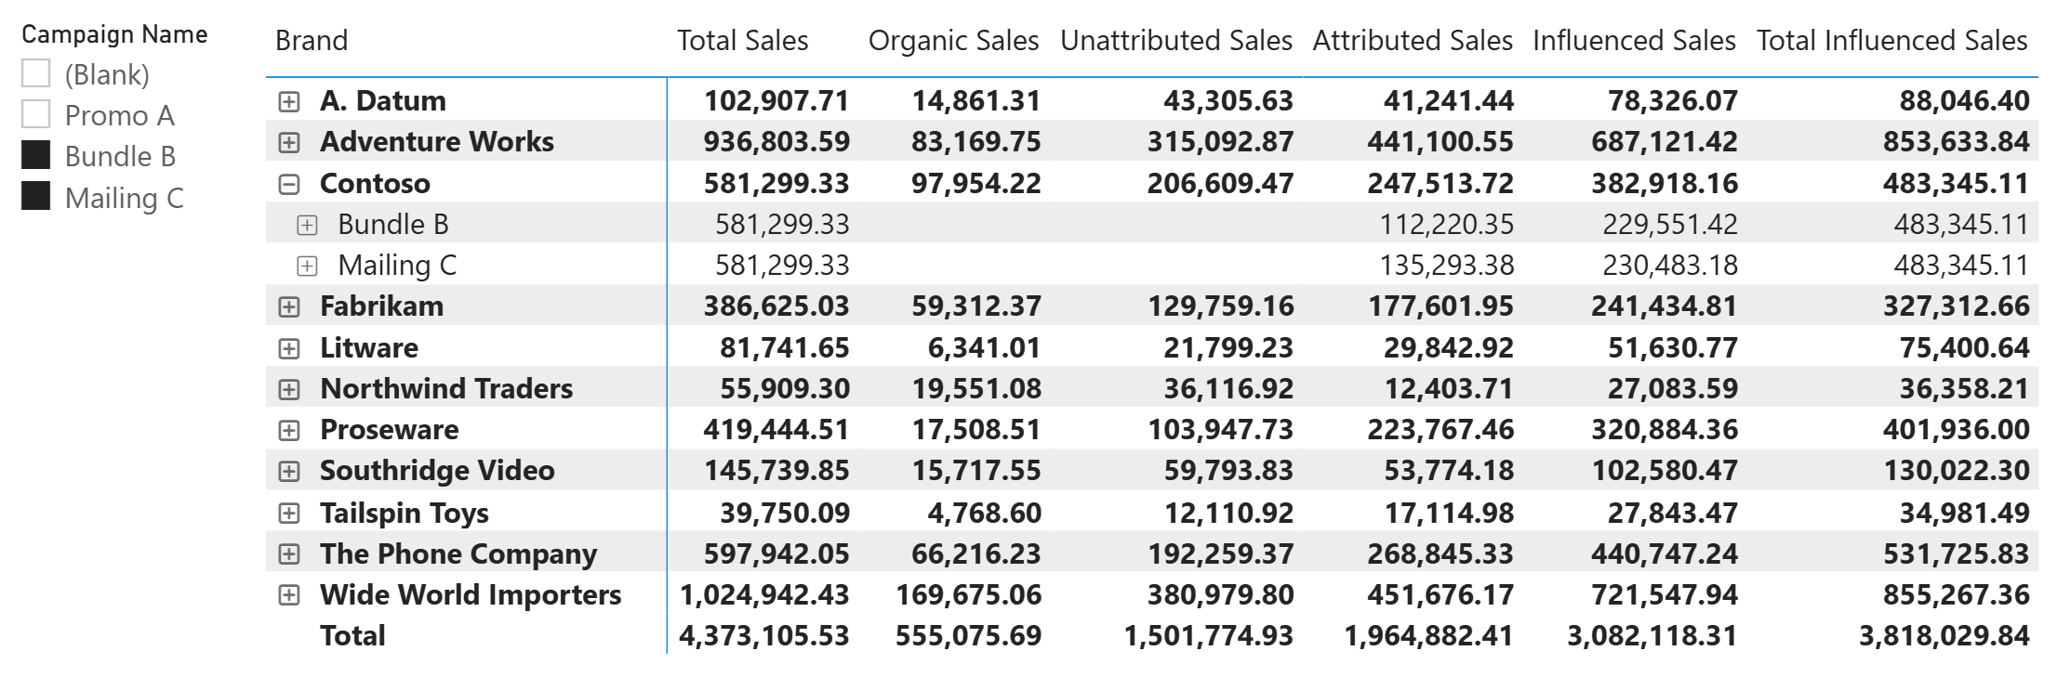Expand the Proseware brand row

pos(289,430)
